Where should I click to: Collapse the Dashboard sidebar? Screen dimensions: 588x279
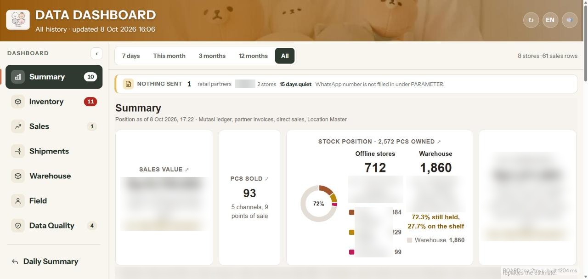tap(96, 53)
